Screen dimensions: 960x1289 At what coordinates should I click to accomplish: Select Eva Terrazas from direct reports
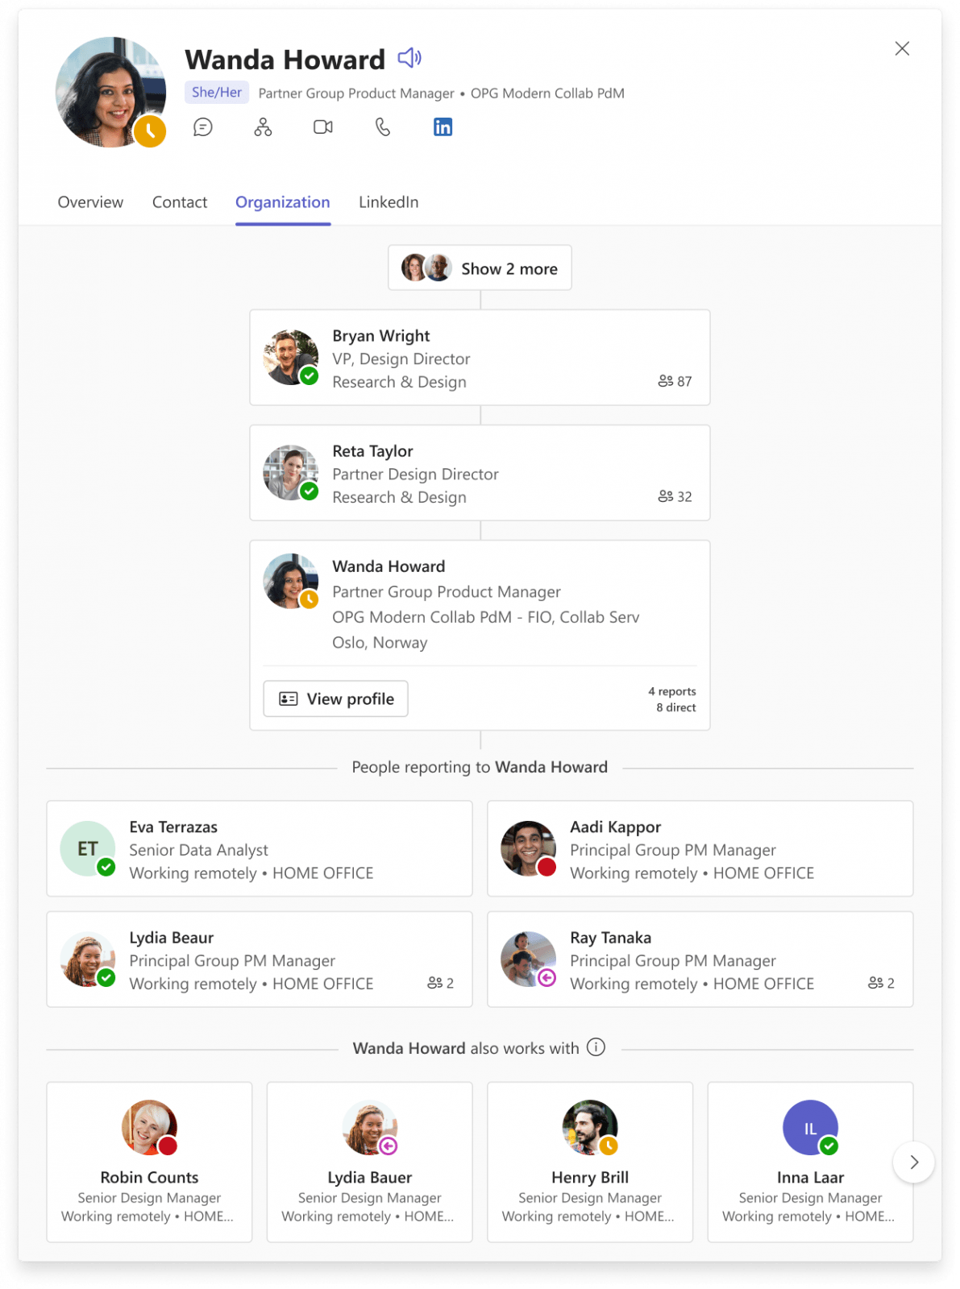(260, 848)
